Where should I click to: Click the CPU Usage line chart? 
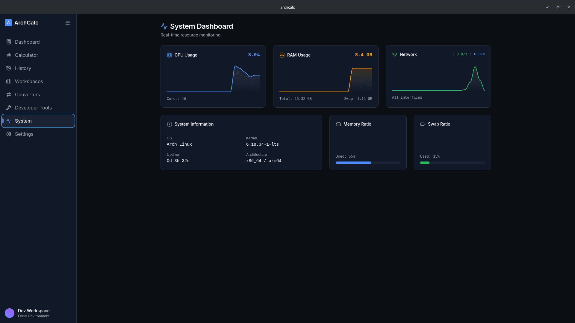click(x=213, y=79)
